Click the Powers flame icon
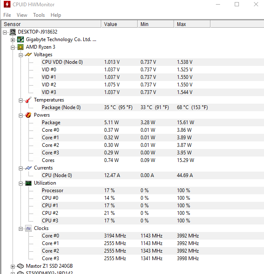Image resolution: width=264 pixels, height=274 pixels. point(28,115)
